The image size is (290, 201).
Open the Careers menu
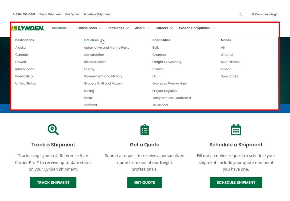(164, 28)
